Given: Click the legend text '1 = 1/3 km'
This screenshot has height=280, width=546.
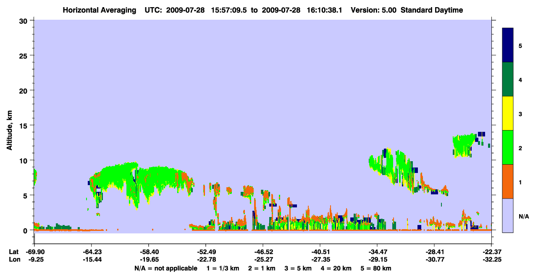Looking at the screenshot, I should (x=223, y=268).
